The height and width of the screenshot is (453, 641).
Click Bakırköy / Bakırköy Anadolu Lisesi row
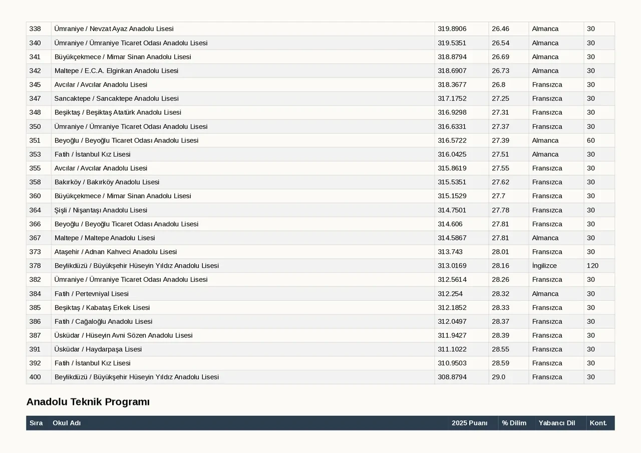(x=320, y=182)
